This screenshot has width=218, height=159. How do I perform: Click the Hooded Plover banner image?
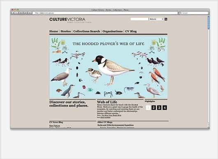pyautogui.click(x=109, y=67)
